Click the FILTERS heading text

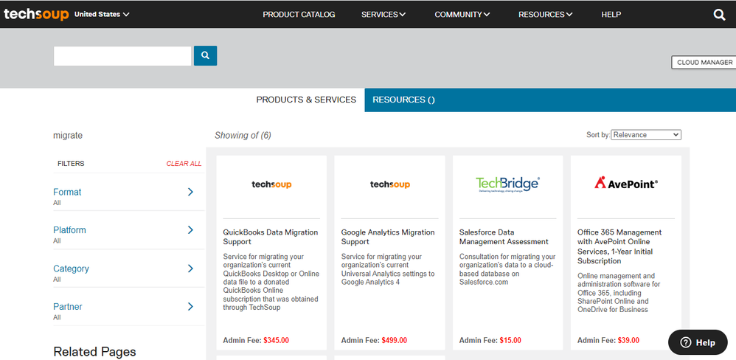tap(71, 163)
